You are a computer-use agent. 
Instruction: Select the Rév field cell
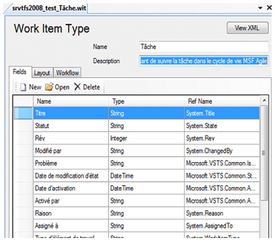click(x=71, y=138)
